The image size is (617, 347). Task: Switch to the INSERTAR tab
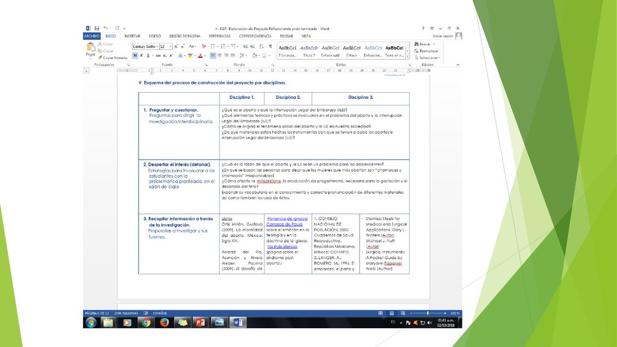(x=132, y=36)
